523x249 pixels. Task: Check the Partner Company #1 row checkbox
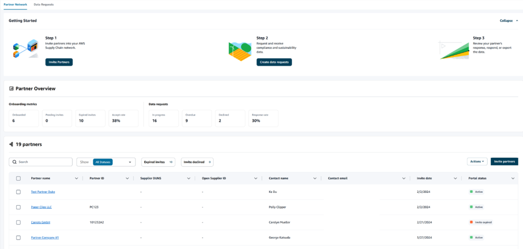[18, 238]
